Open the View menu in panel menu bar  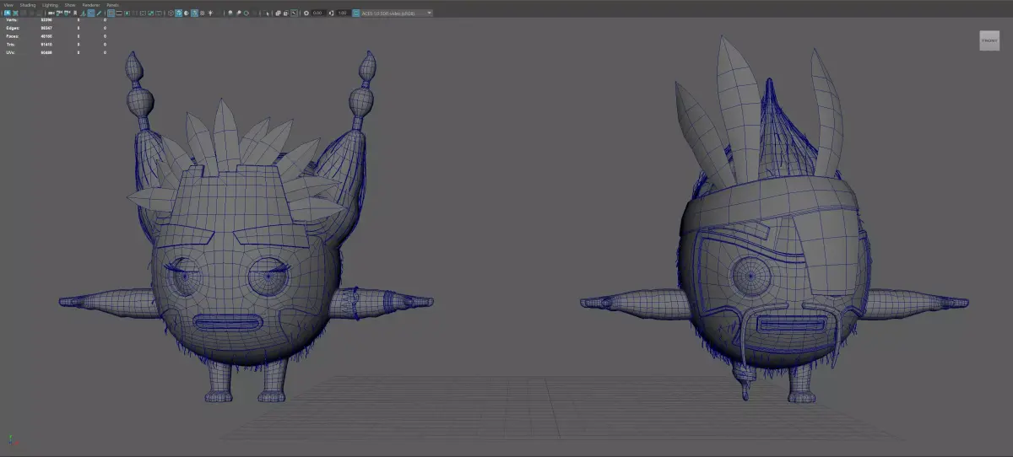pos(8,4)
